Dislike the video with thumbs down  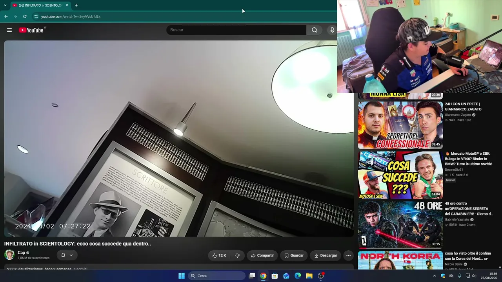237,255
